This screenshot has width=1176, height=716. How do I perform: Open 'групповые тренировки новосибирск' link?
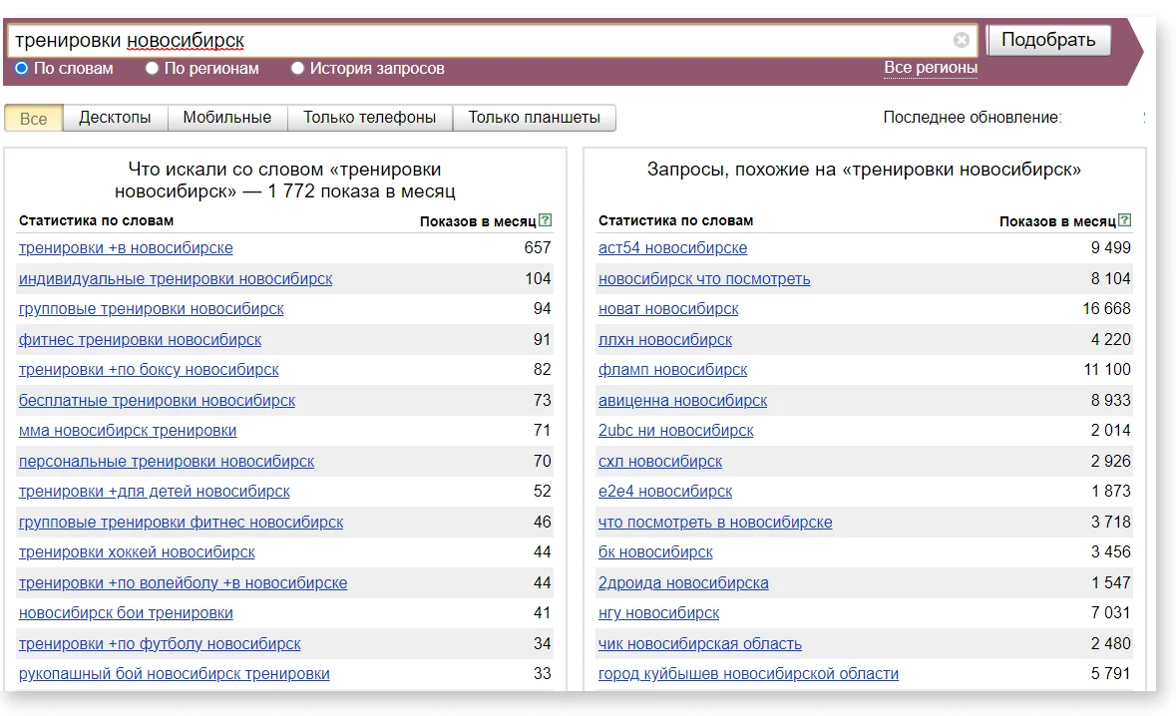[151, 309]
